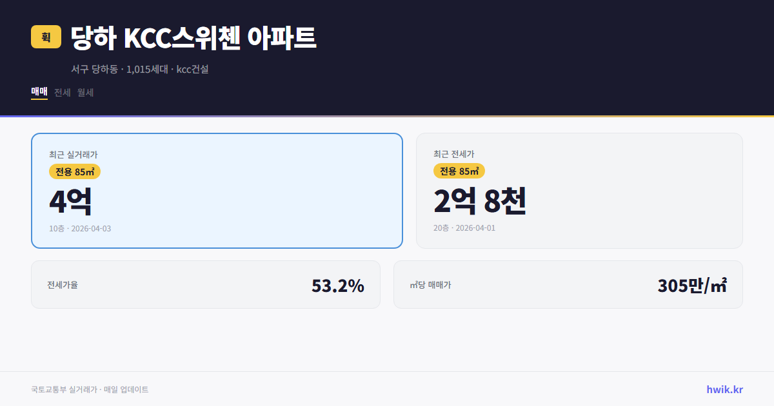
Task: Click the 20층 · 2026-04-01 jeonse detail
Action: point(464,227)
